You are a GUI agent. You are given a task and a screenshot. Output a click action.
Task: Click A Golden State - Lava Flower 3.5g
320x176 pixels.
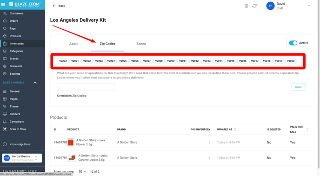tap(91, 143)
